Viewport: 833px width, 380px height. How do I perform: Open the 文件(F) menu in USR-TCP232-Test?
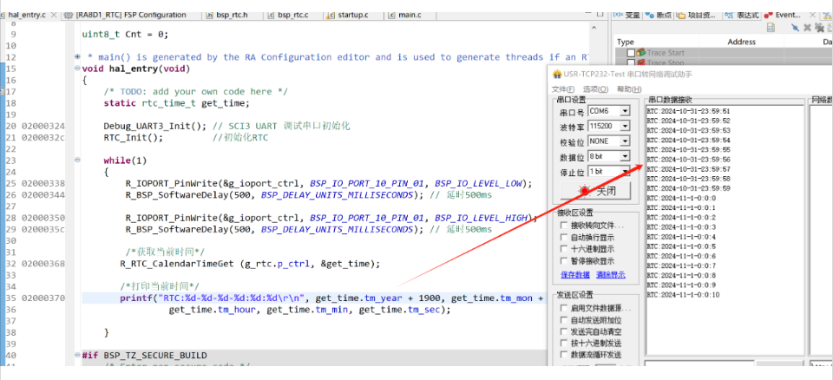tap(562, 89)
